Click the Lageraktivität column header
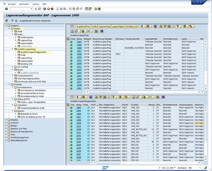 tap(154, 39)
